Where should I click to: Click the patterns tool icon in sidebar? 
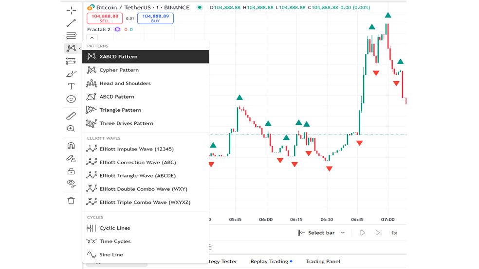point(71,48)
